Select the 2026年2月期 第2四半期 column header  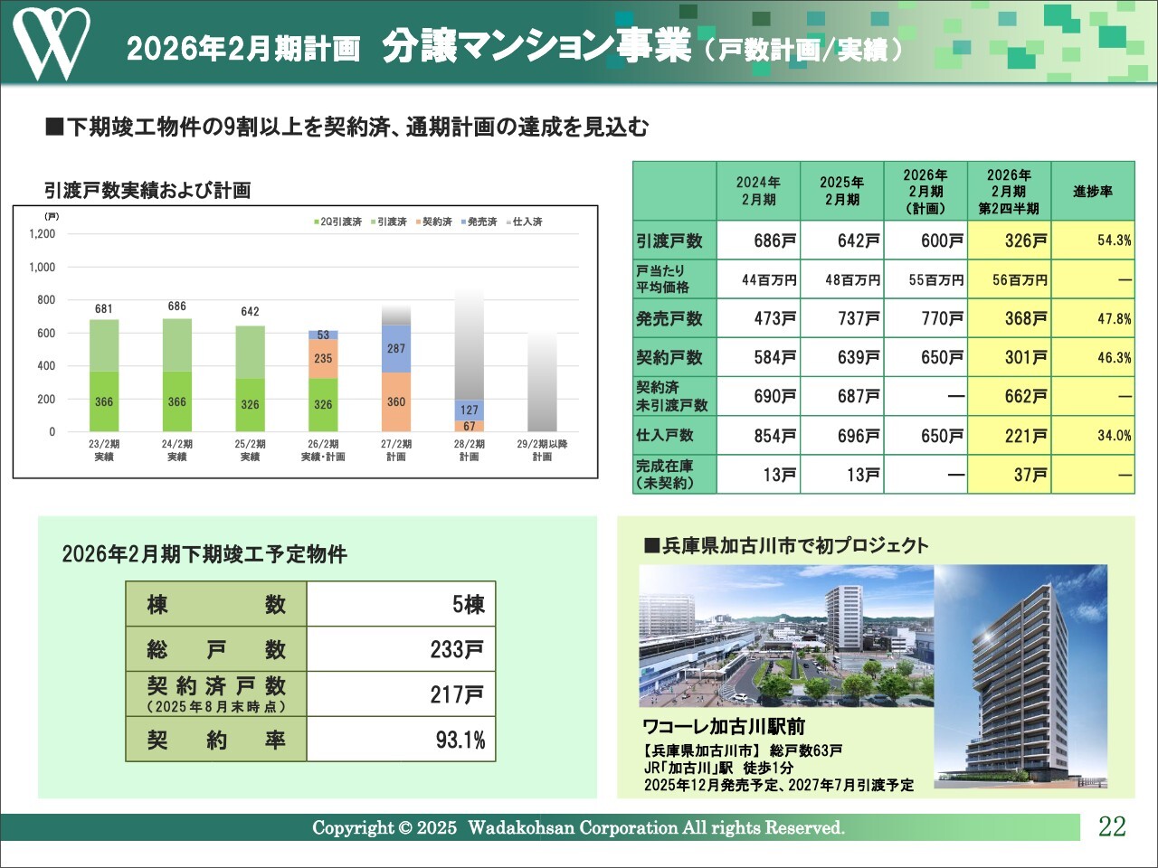click(x=1008, y=192)
